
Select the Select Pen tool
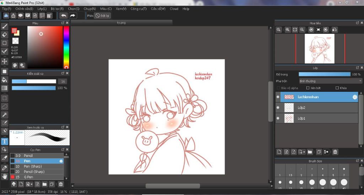click(4, 123)
